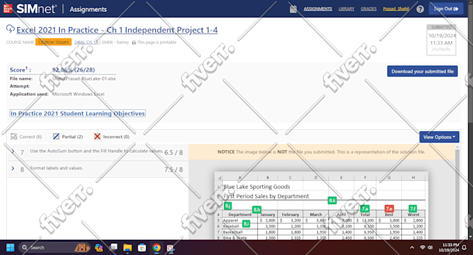Open Windows Start menu icon
This screenshot has width=473, height=255.
tap(10, 247)
